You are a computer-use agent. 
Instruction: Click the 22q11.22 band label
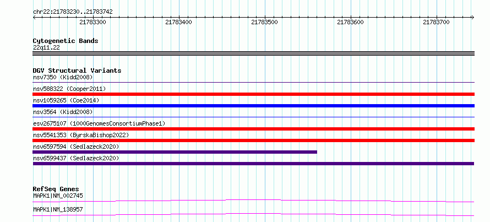[x=46, y=48]
